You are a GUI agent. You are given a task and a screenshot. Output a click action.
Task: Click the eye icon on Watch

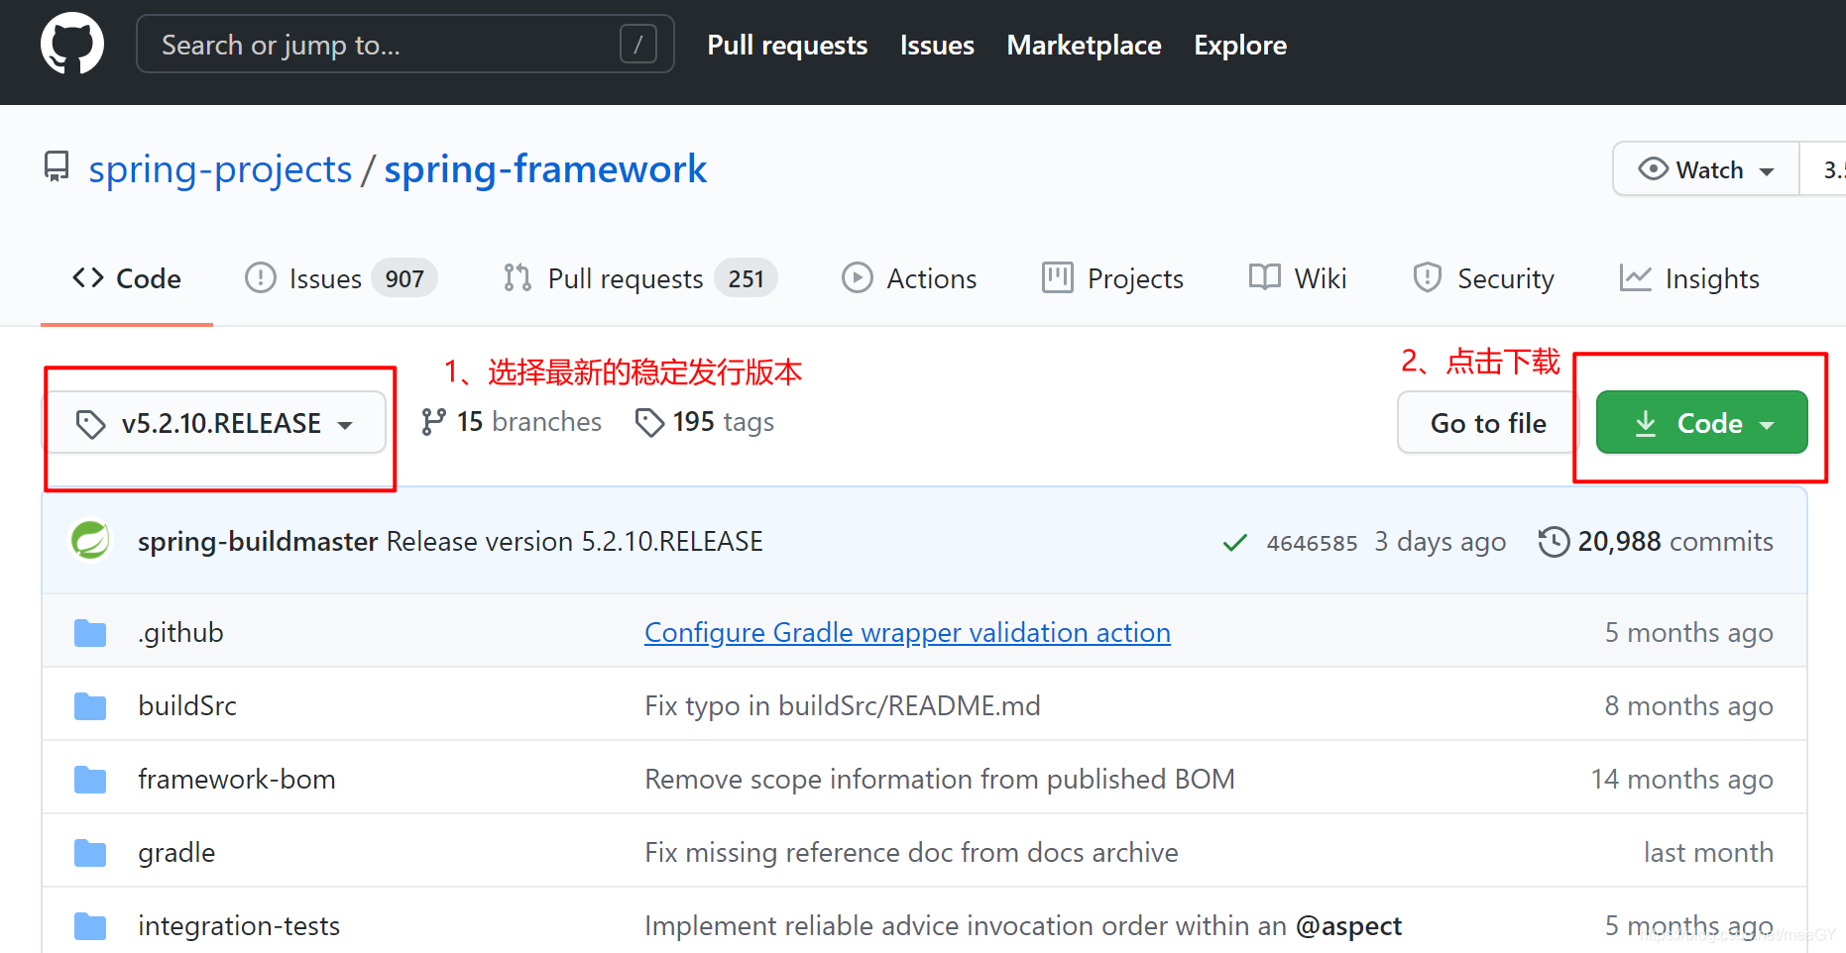1653,168
